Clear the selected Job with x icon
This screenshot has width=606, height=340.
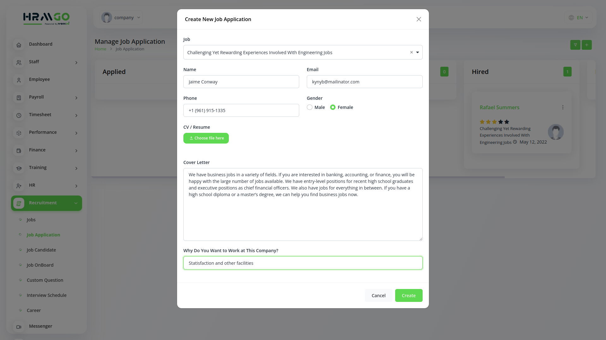(411, 52)
